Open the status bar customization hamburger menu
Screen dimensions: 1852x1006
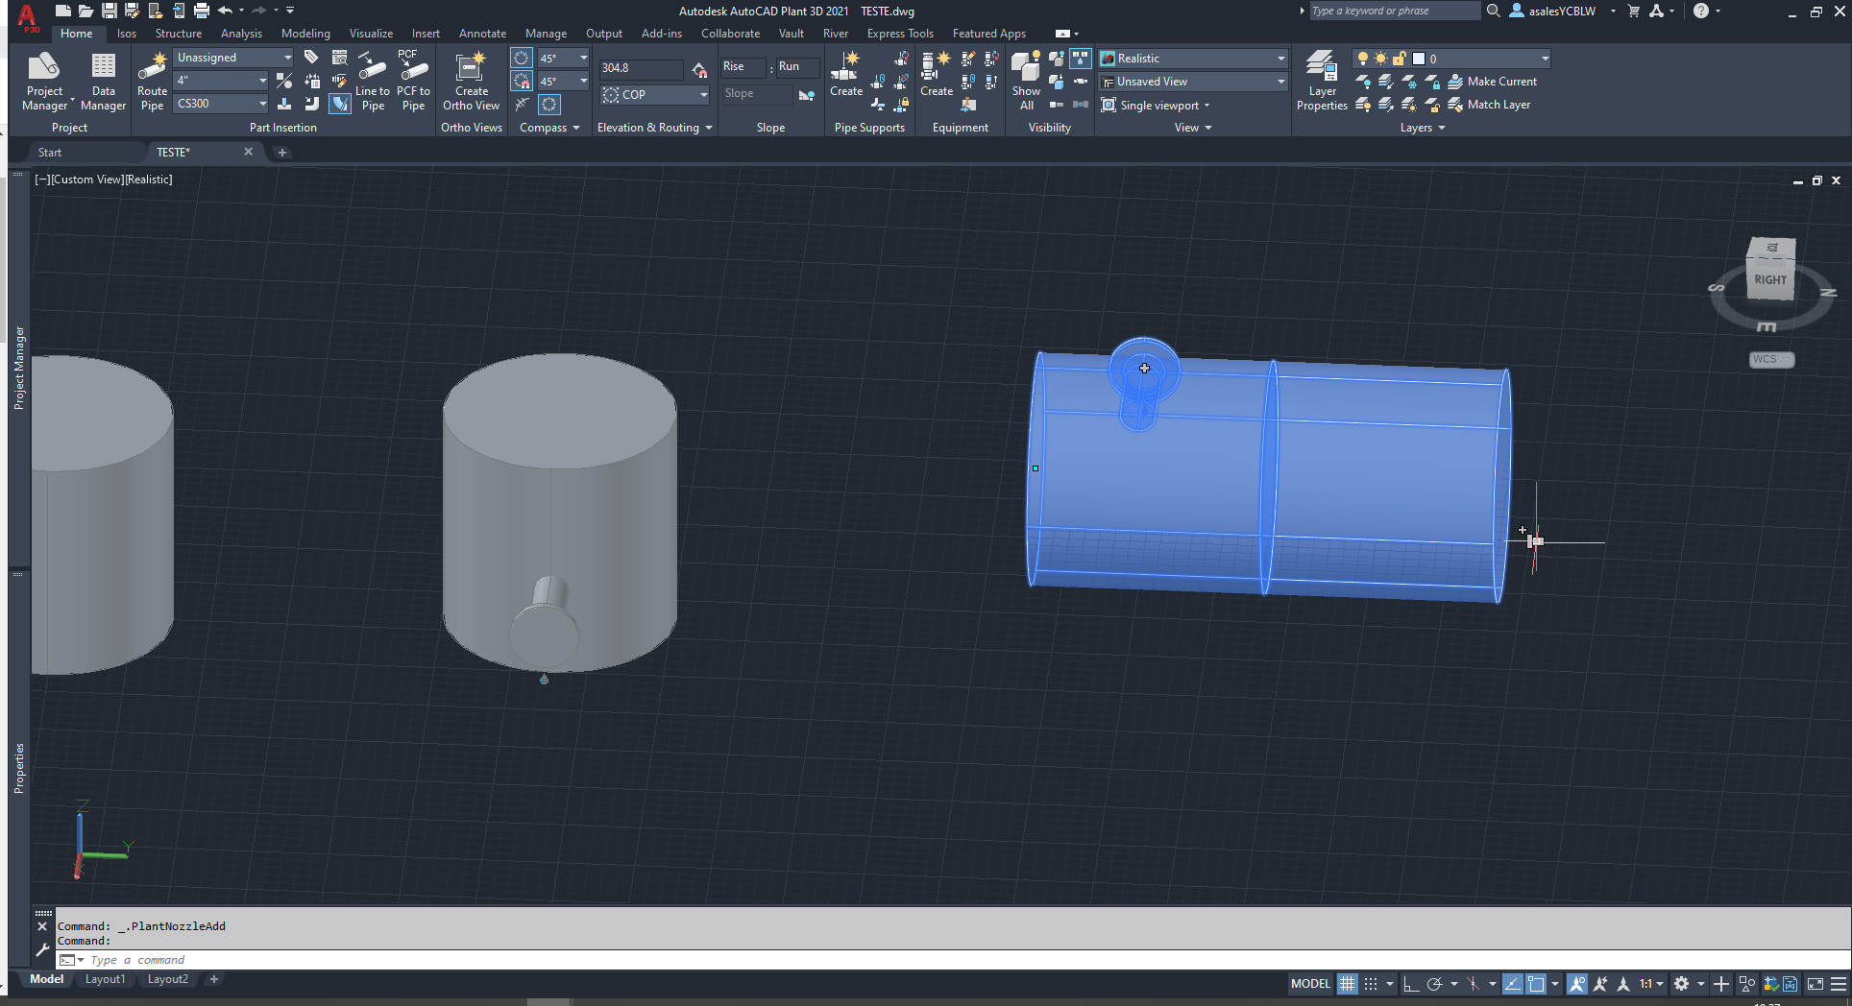click(x=1839, y=984)
